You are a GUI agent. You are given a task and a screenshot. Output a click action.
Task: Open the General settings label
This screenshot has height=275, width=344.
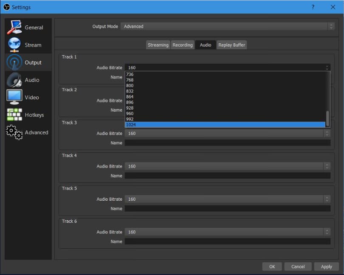34,28
